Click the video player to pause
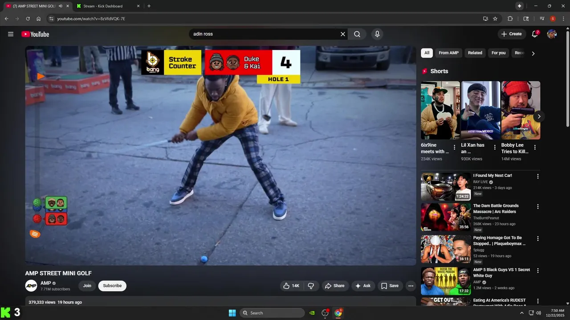Screen dimensions: 570x320 [220, 156]
